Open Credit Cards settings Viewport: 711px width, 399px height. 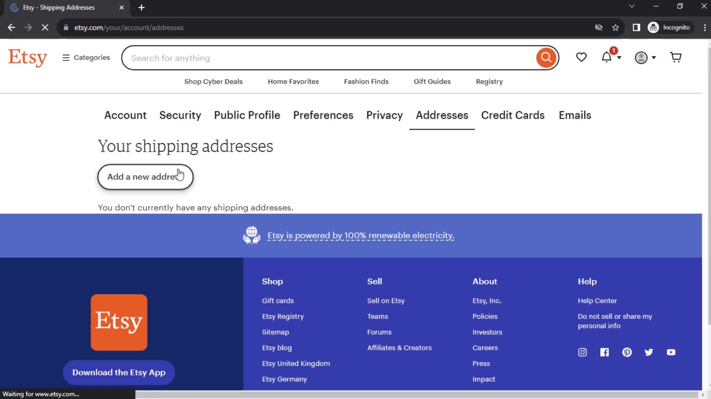tap(513, 116)
